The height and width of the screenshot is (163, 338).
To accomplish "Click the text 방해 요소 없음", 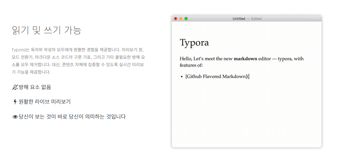I will (35, 87).
